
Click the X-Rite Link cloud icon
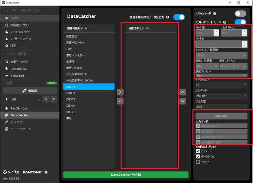[x=7, y=75]
